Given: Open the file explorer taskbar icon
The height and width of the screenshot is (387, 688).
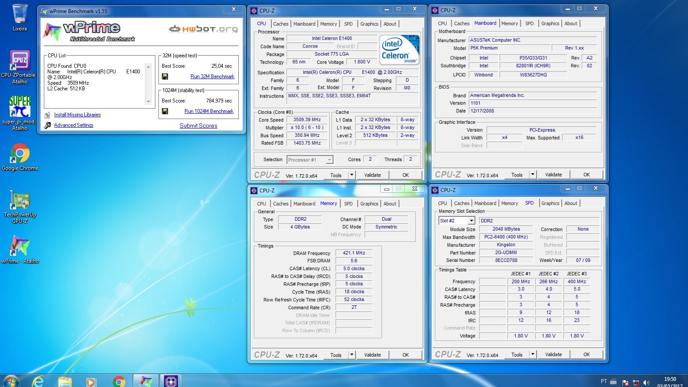Looking at the screenshot, I should tap(65, 382).
